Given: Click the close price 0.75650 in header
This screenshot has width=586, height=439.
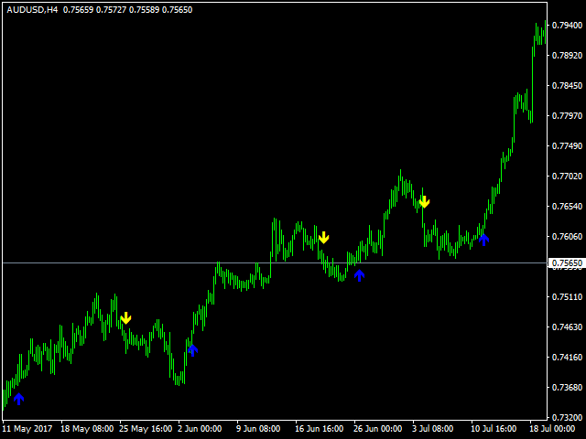Looking at the screenshot, I should click(x=177, y=10).
